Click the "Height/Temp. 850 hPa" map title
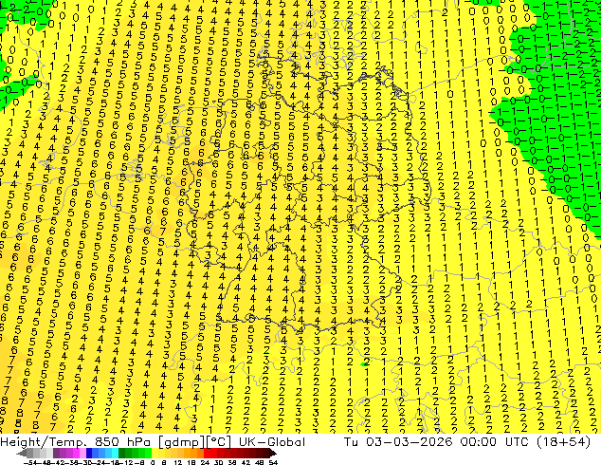This screenshot has height=465, width=601. pyautogui.click(x=75, y=442)
